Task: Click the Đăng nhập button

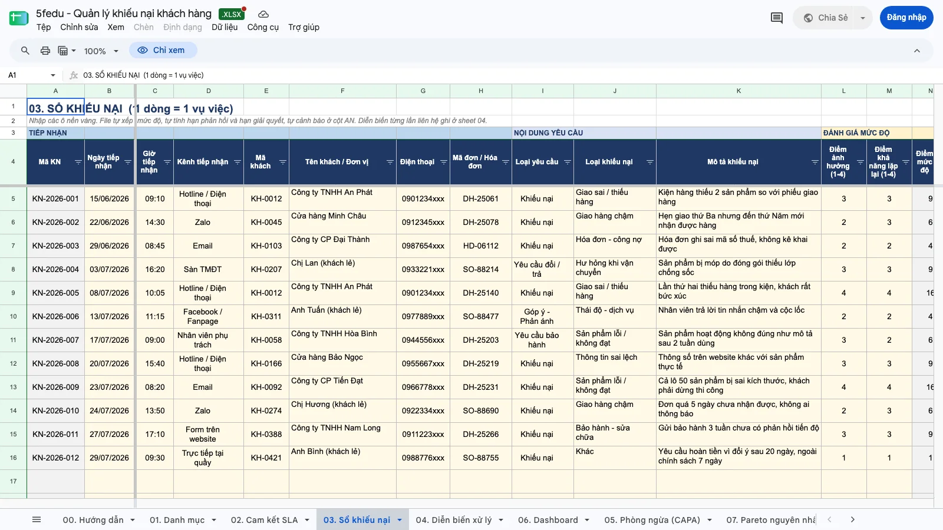Action: click(x=906, y=18)
